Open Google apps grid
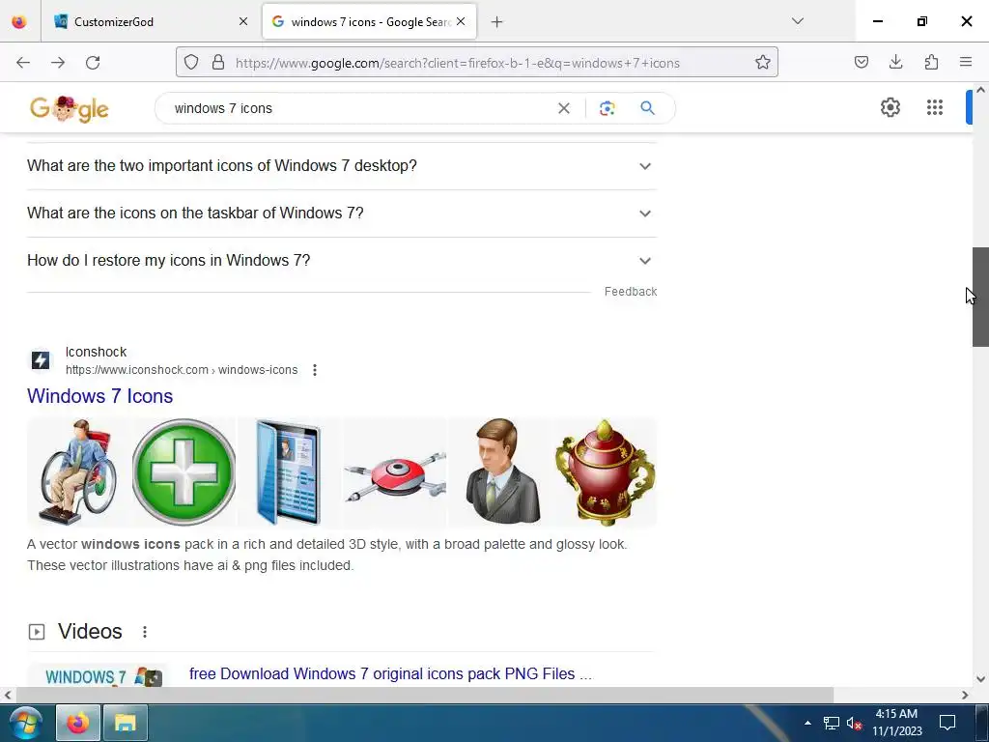The image size is (989, 742). 935,107
